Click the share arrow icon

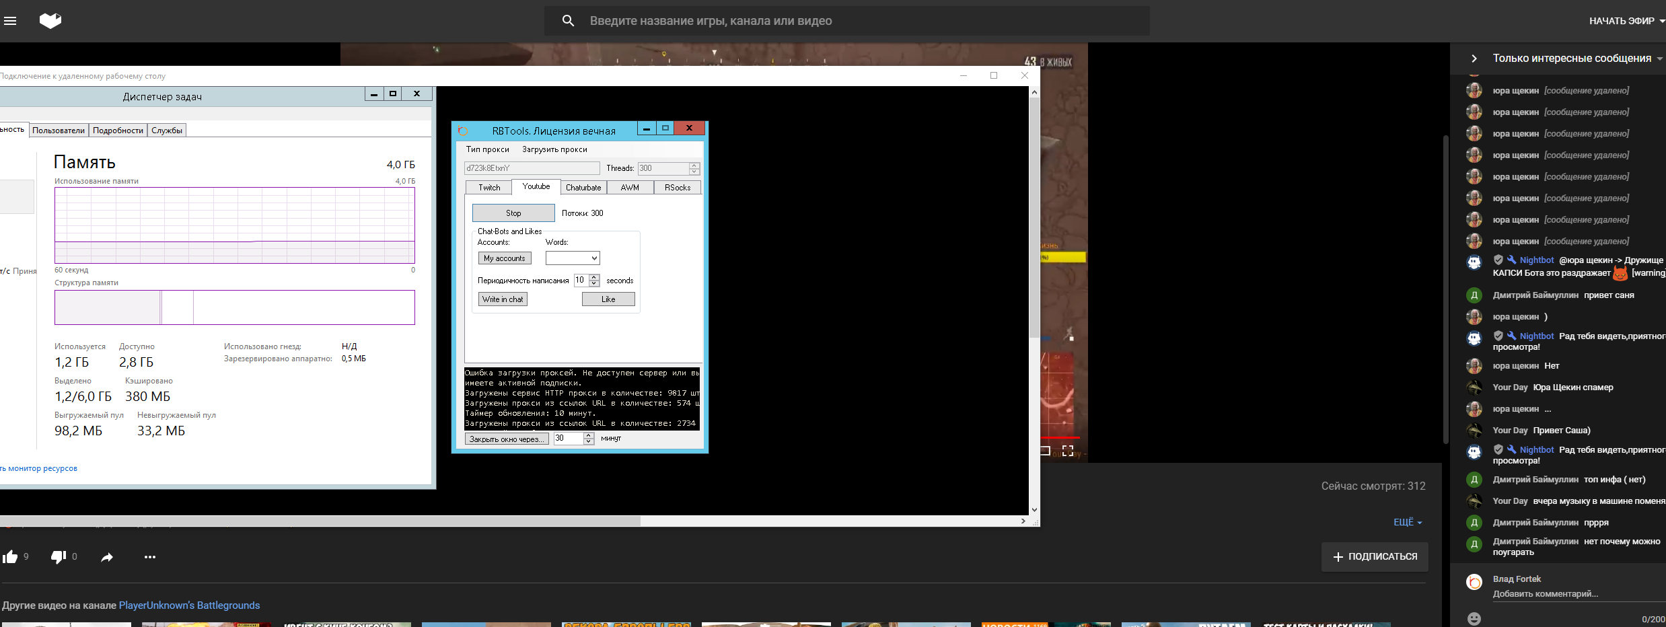(107, 557)
